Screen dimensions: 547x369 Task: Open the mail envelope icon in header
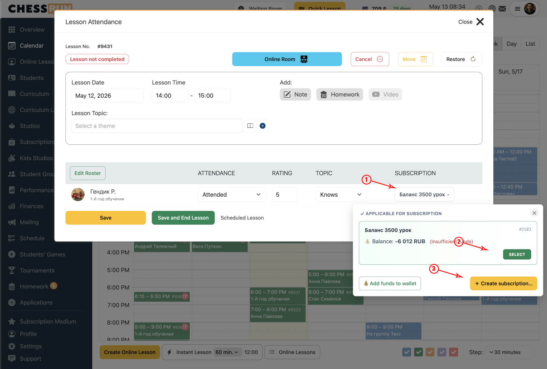502,9
